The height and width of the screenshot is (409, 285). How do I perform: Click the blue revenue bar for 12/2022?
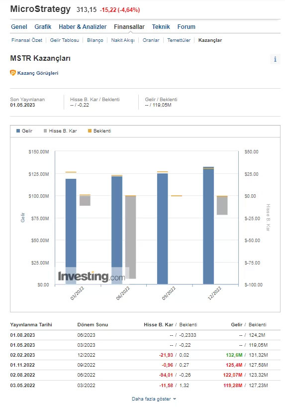pyautogui.click(x=208, y=225)
